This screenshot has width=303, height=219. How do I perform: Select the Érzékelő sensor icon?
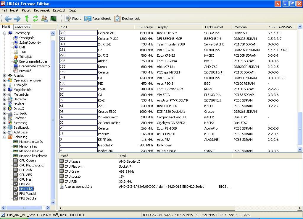16,71
